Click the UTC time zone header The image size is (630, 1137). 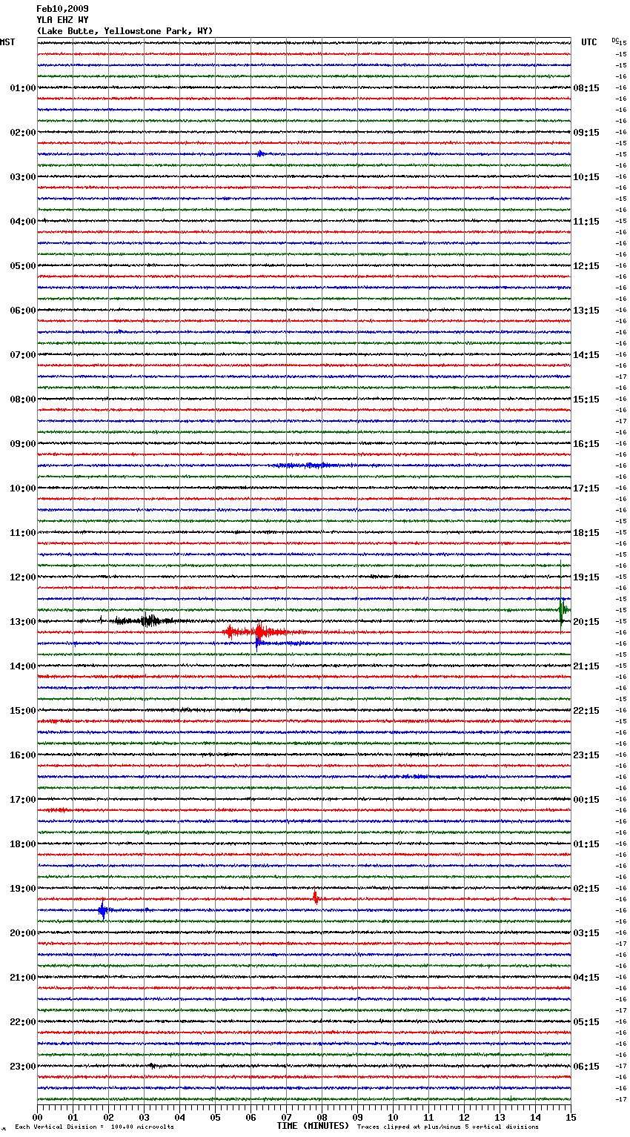(x=588, y=42)
